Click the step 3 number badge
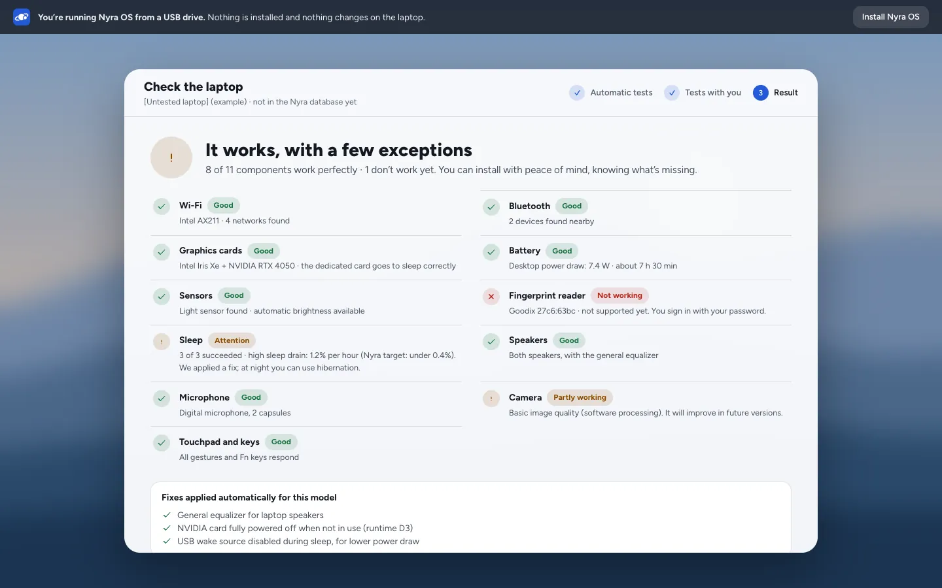 click(x=761, y=93)
